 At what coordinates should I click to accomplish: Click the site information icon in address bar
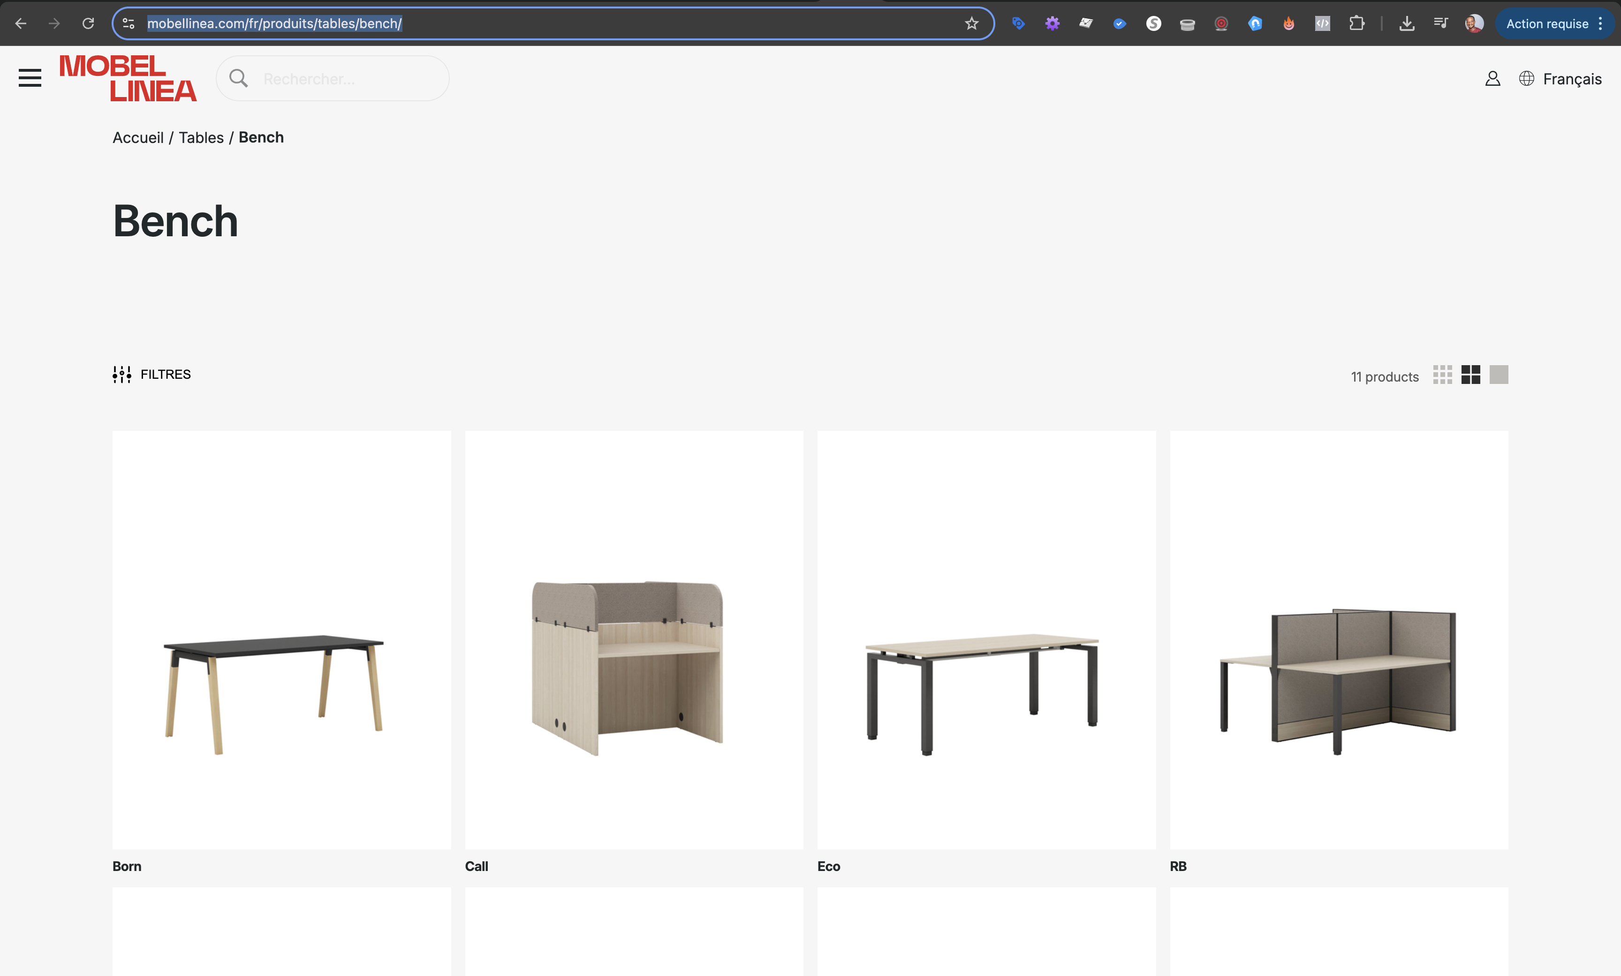coord(129,24)
